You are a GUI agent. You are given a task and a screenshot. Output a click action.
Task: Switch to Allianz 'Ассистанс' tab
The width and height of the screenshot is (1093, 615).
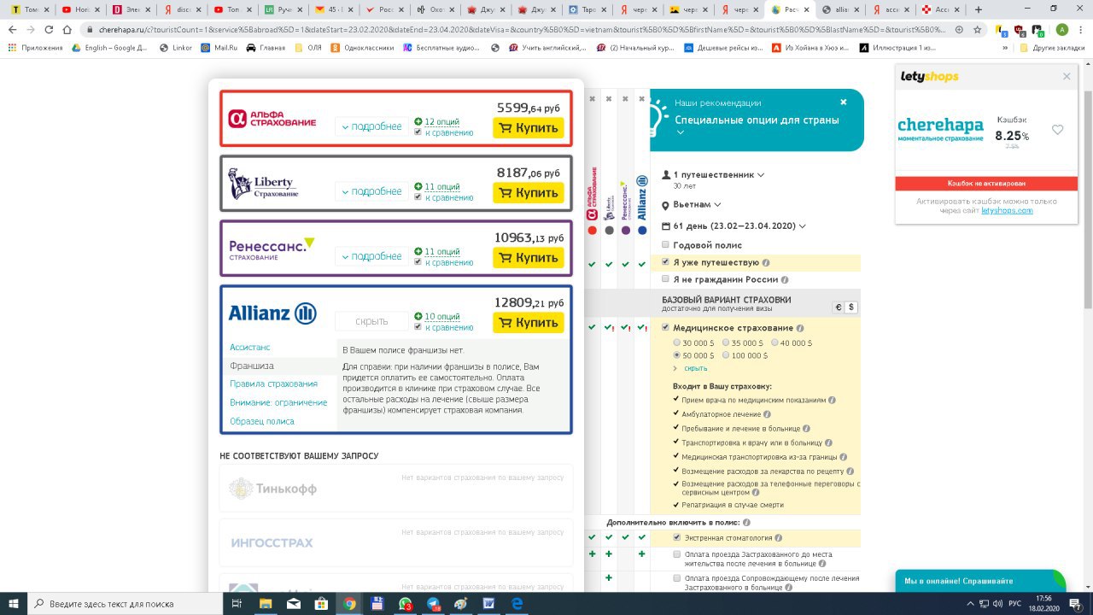point(250,348)
